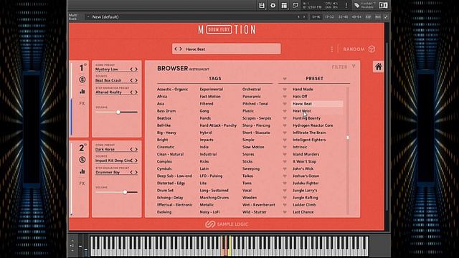The height and width of the screenshot is (258, 459).
Task: Click the expand rack icon beside AUX
Action: tap(386, 17)
